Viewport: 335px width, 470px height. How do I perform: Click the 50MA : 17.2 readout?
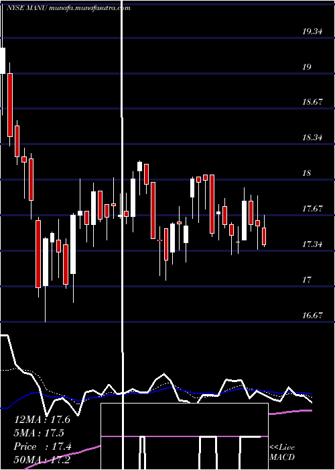[x=42, y=460]
